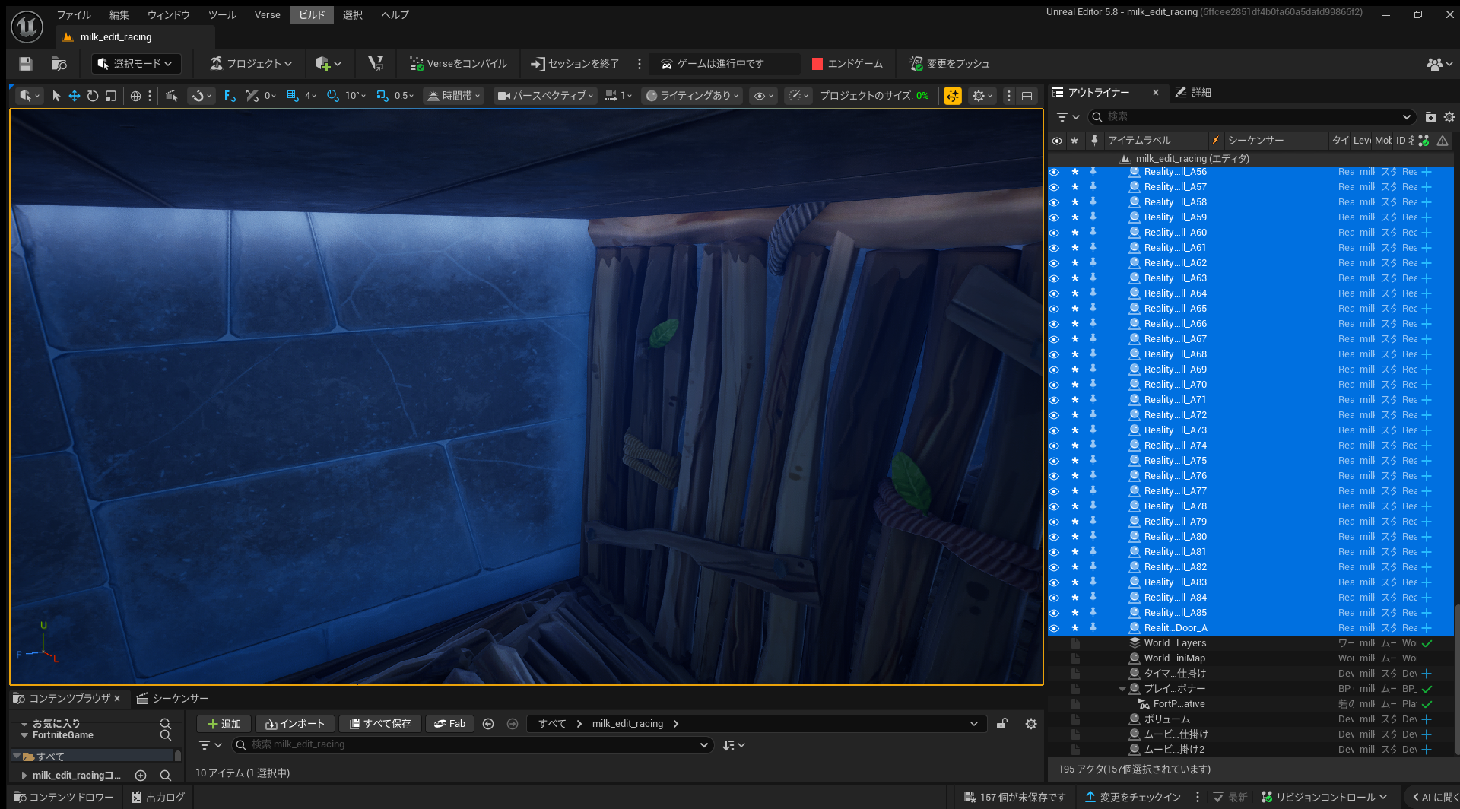
Task: Open content browser settings gear
Action: (x=1031, y=724)
